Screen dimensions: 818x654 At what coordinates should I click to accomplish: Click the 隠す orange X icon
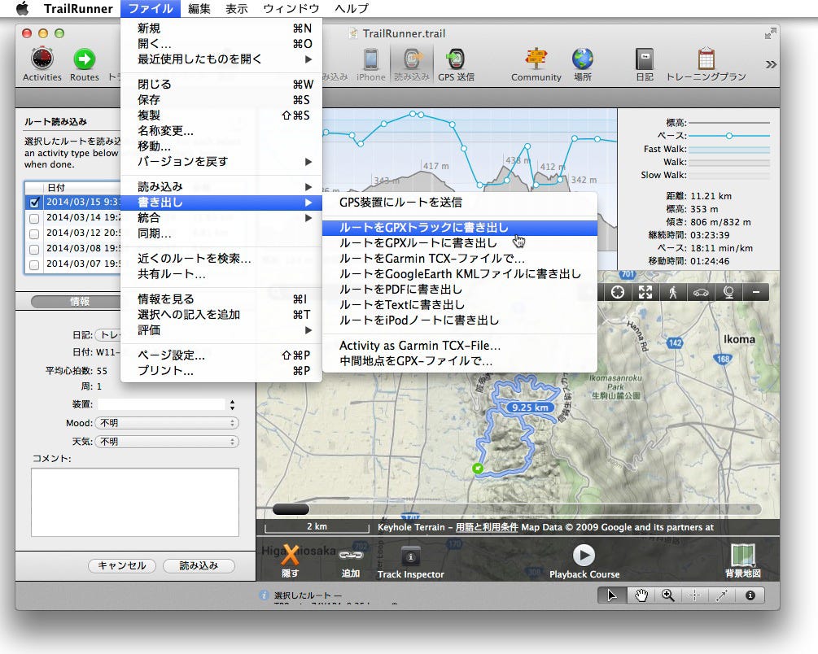[290, 556]
